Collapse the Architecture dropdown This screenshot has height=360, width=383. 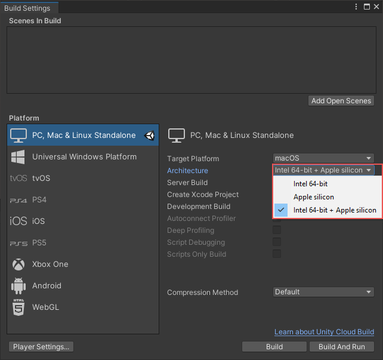323,171
